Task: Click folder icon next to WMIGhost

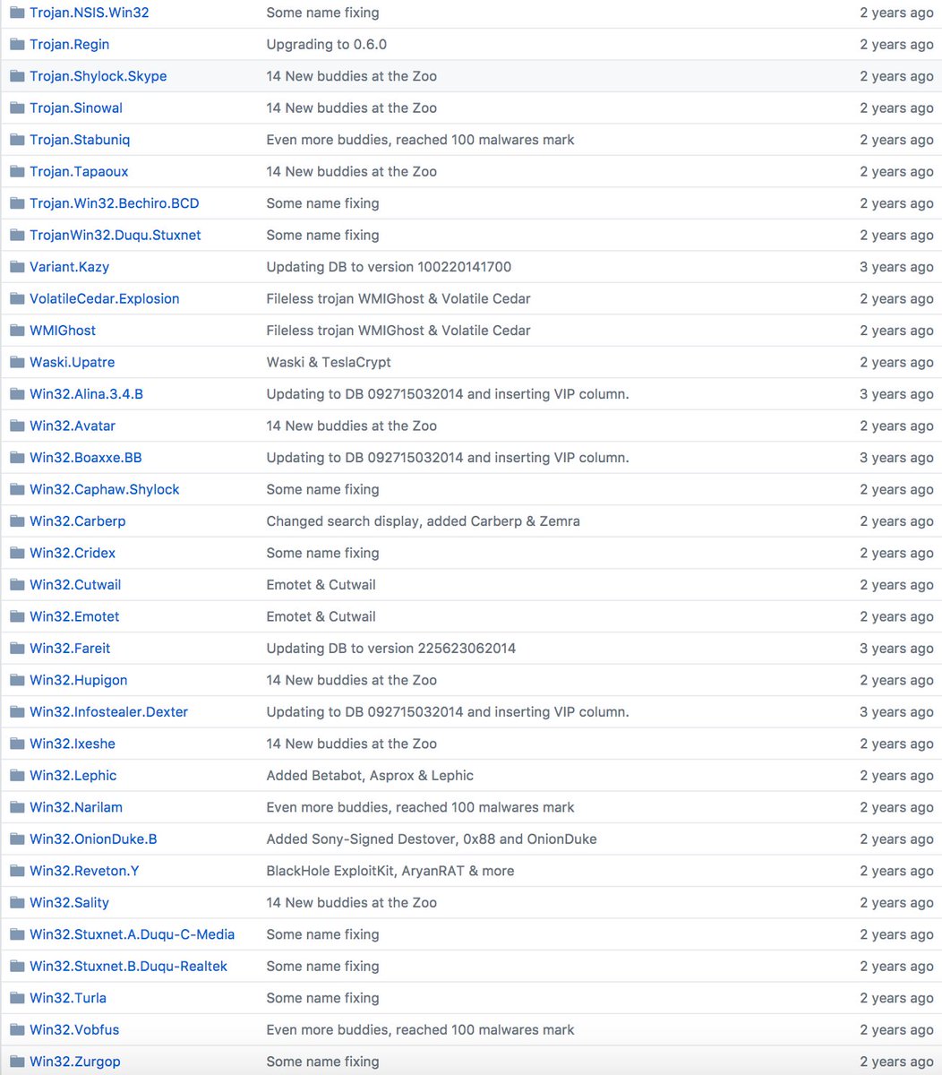Action: [x=17, y=331]
